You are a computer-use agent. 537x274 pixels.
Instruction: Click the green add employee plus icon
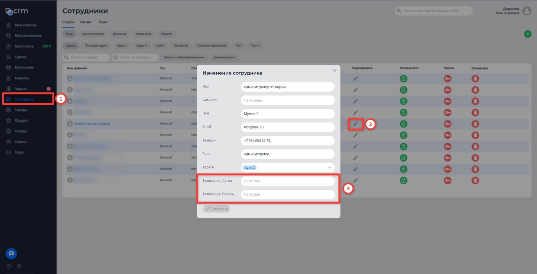528,34
